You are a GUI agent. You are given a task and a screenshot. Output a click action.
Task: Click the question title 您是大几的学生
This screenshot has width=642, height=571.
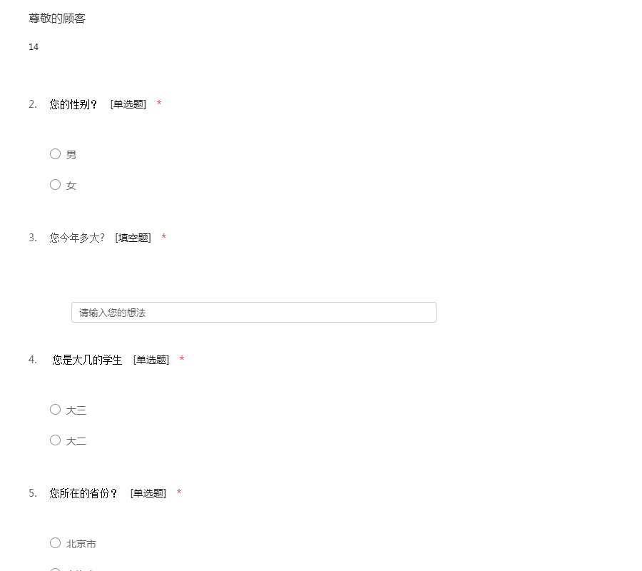coord(87,360)
